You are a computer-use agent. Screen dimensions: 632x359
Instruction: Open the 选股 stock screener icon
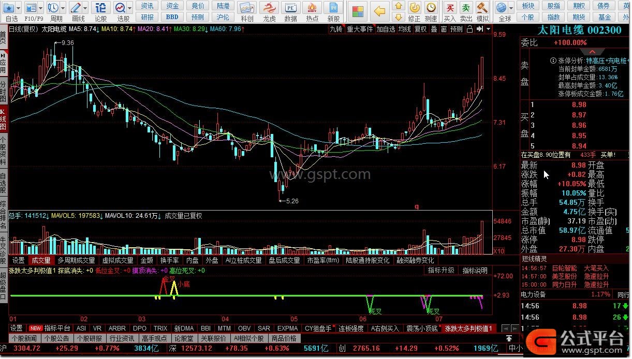120,8
